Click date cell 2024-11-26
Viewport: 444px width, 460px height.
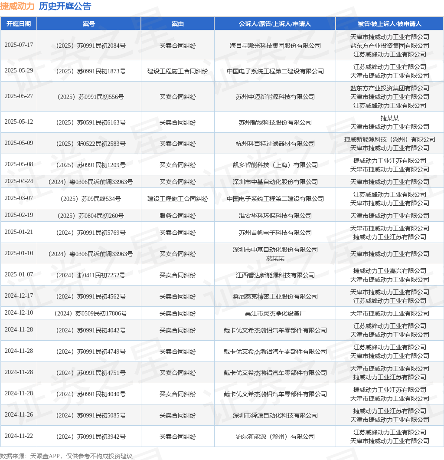click(x=19, y=414)
